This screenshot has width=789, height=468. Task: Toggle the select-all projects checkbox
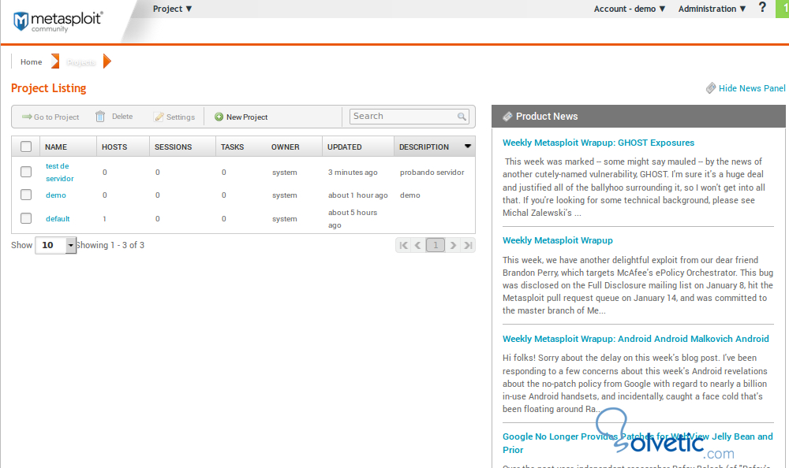click(x=26, y=147)
